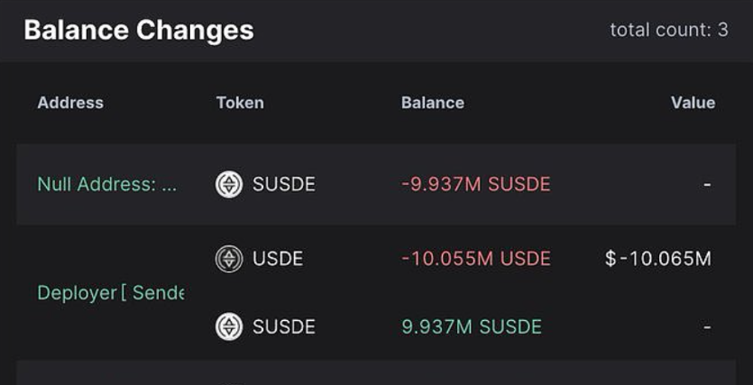Click the Token column header
Viewport: 753px width, 385px height.
[240, 103]
